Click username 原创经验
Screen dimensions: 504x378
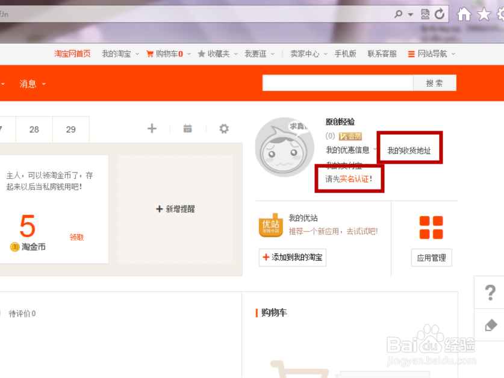340,122
